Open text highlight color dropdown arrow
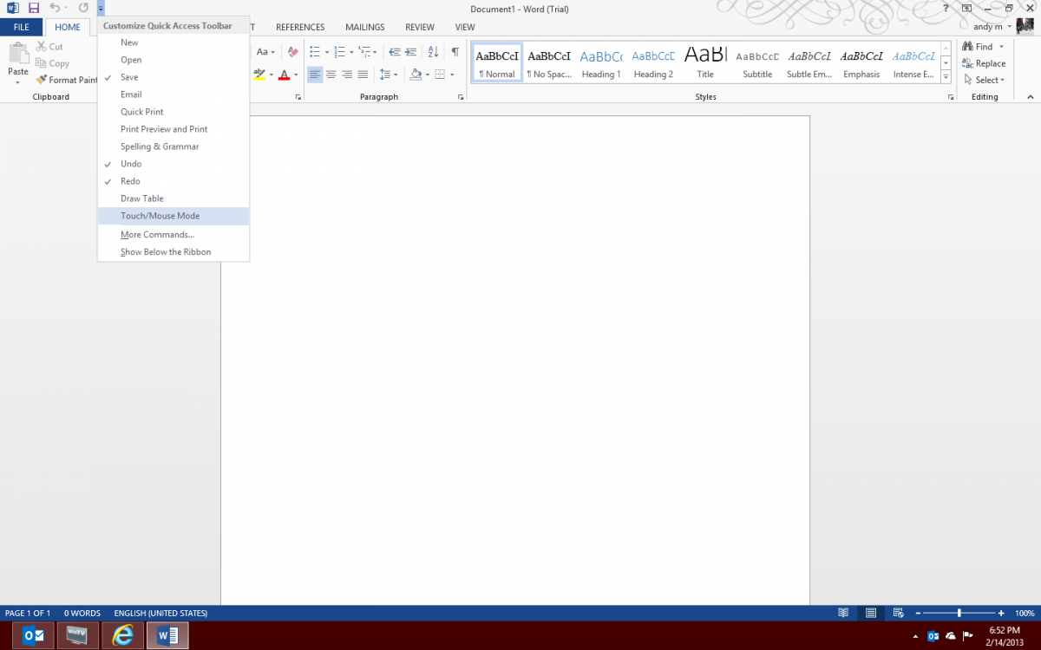The width and height of the screenshot is (1041, 650). click(272, 75)
